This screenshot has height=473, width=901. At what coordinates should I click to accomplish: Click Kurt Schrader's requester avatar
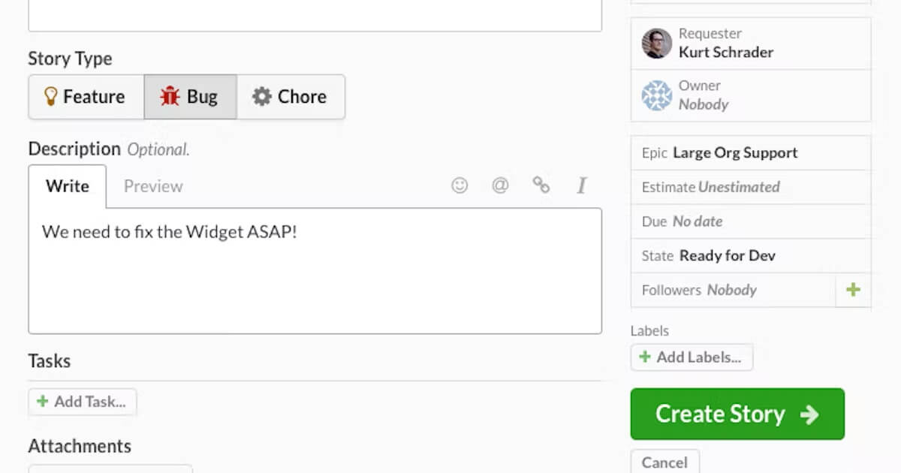(x=655, y=43)
